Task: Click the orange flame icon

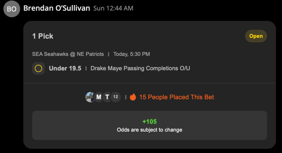Action: click(x=133, y=97)
